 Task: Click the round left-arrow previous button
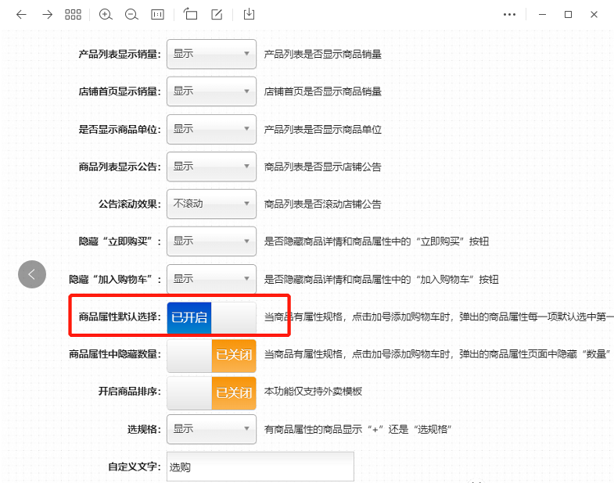[x=32, y=274]
